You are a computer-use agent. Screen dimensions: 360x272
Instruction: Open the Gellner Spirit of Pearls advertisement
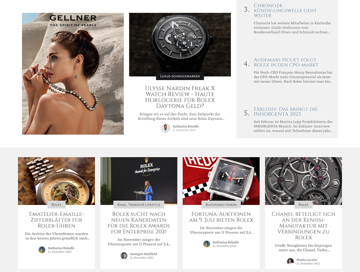coord(73,74)
